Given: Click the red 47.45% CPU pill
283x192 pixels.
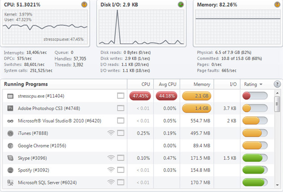Looking at the screenshot, I should [x=140, y=96].
